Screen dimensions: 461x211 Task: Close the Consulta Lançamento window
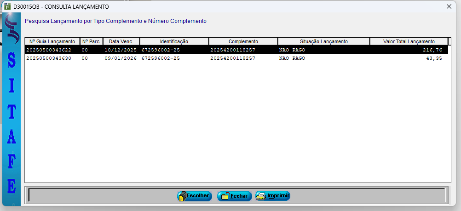[x=449, y=7]
